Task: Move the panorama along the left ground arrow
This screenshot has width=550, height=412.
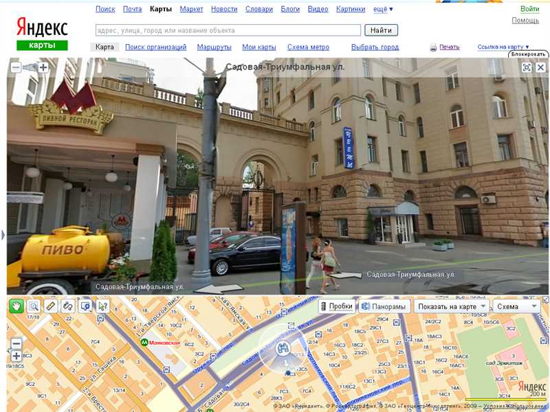Action: coord(219,289)
